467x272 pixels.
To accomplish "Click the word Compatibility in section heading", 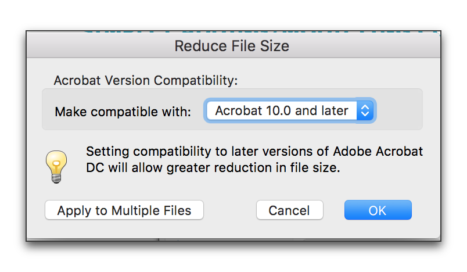I will 196,80.
